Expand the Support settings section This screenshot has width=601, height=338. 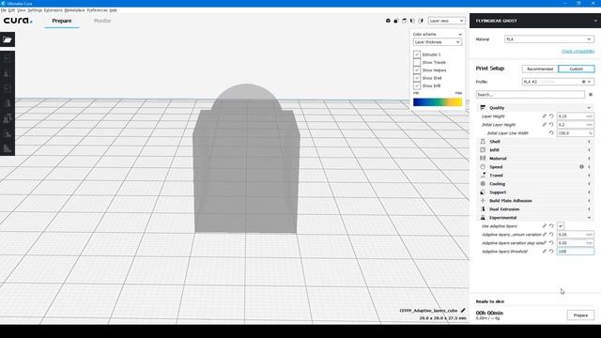click(535, 192)
